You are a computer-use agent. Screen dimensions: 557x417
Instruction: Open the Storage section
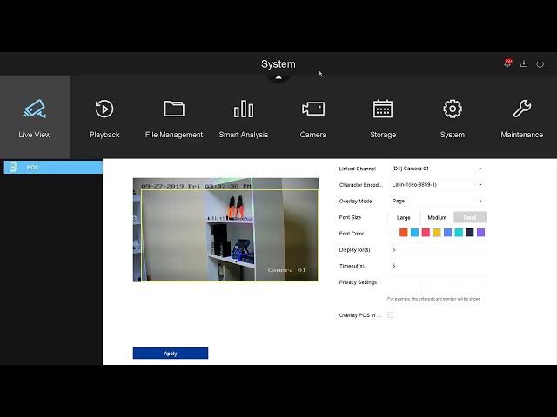(x=383, y=117)
